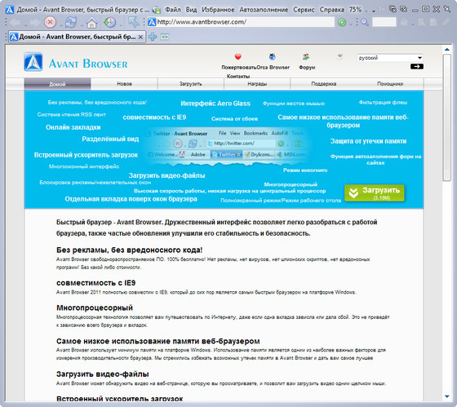The image size is (457, 407).
Task: Click the green arrows icon beside new tab
Action: click(165, 37)
